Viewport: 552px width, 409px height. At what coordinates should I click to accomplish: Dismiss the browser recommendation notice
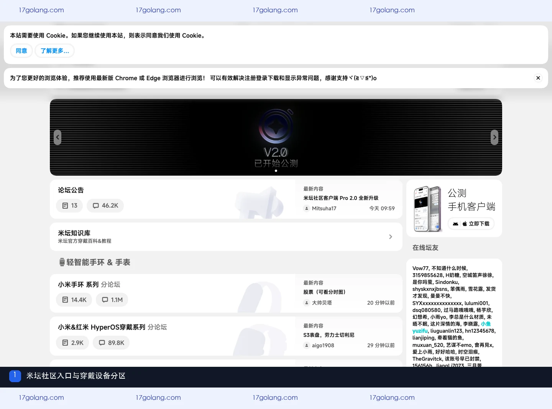pyautogui.click(x=538, y=78)
